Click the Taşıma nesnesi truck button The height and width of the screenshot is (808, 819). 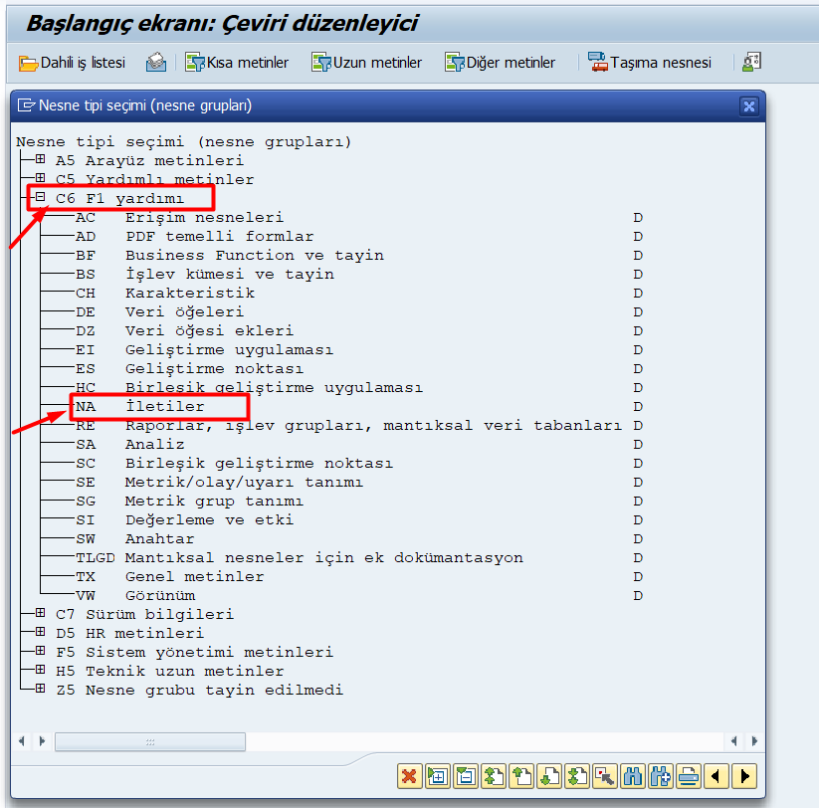[x=649, y=63]
